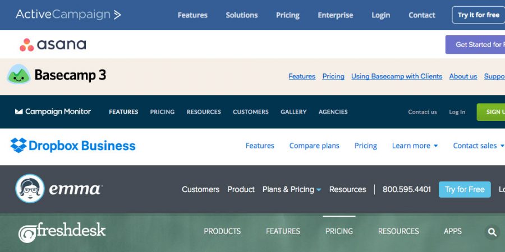The width and height of the screenshot is (505, 252).
Task: Open Dropbox Business Pricing link
Action: click(365, 146)
